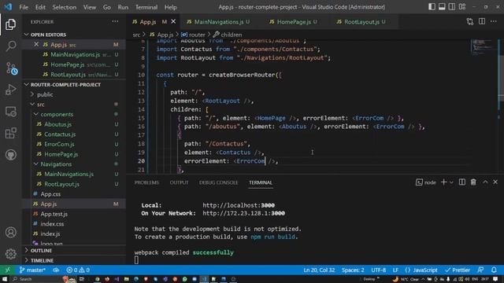Image resolution: width=504 pixels, height=283 pixels.
Task: Switch to the Problems panel tab
Action: (146, 182)
